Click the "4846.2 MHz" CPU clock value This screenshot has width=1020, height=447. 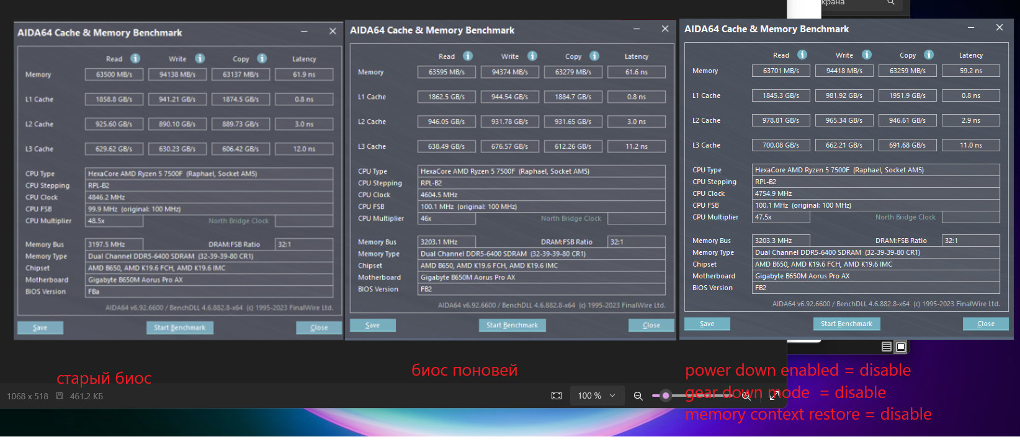(209, 197)
